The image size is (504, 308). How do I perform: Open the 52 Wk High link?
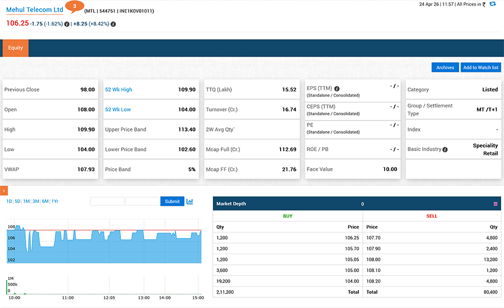tap(119, 90)
